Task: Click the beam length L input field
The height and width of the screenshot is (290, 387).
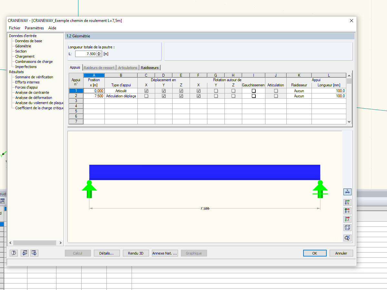Action: tap(86, 54)
